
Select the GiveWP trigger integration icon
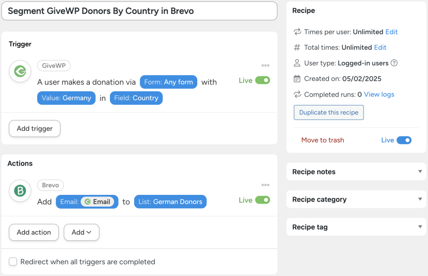point(20,72)
